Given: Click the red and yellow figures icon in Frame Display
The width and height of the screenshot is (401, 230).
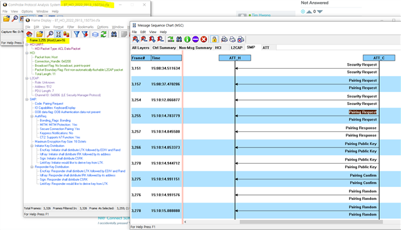Looking at the screenshot, I should click(66, 34).
